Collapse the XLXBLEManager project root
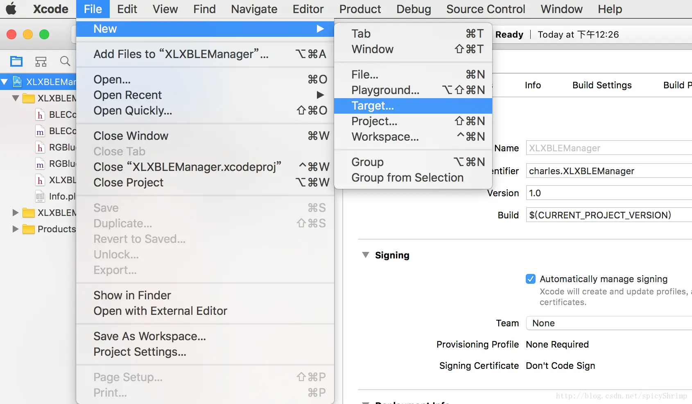Viewport: 692px width, 404px height. [5, 82]
